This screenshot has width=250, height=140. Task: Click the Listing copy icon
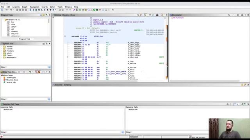tap(138, 15)
